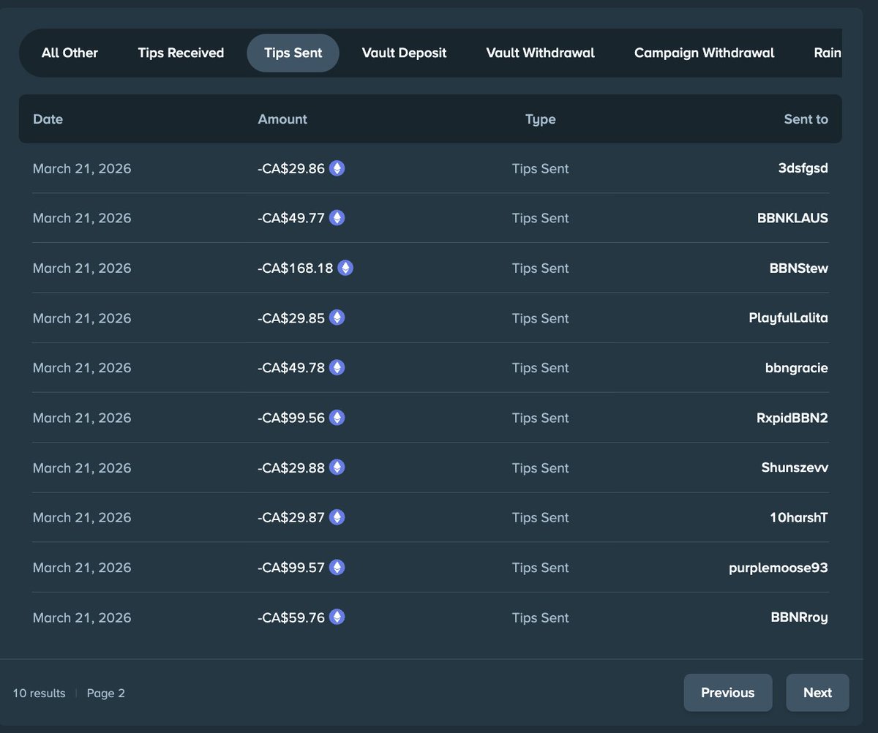Click the Type column header
The image size is (878, 733).
tap(540, 119)
